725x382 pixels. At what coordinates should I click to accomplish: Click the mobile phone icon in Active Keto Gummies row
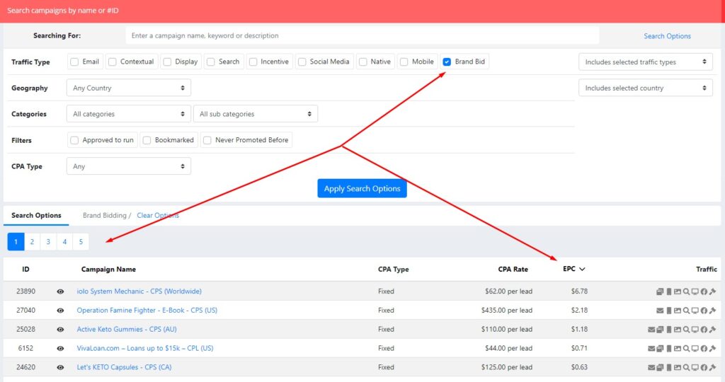point(669,330)
